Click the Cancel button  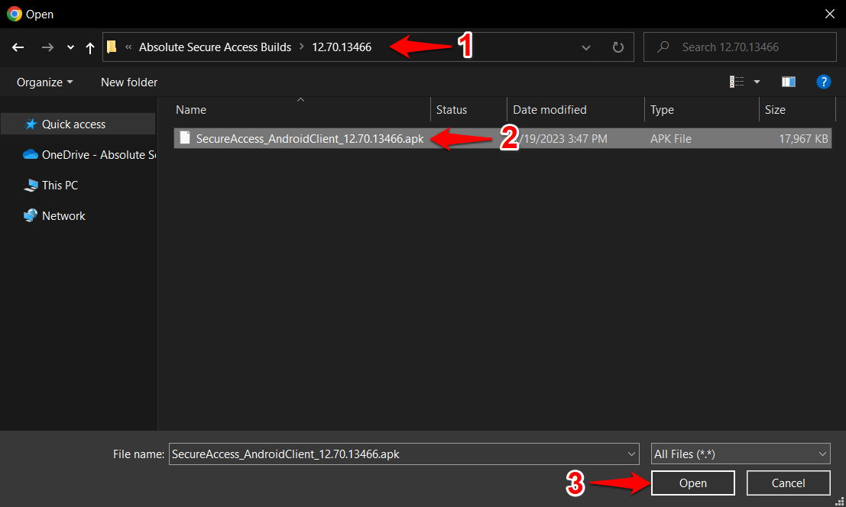[x=788, y=483]
